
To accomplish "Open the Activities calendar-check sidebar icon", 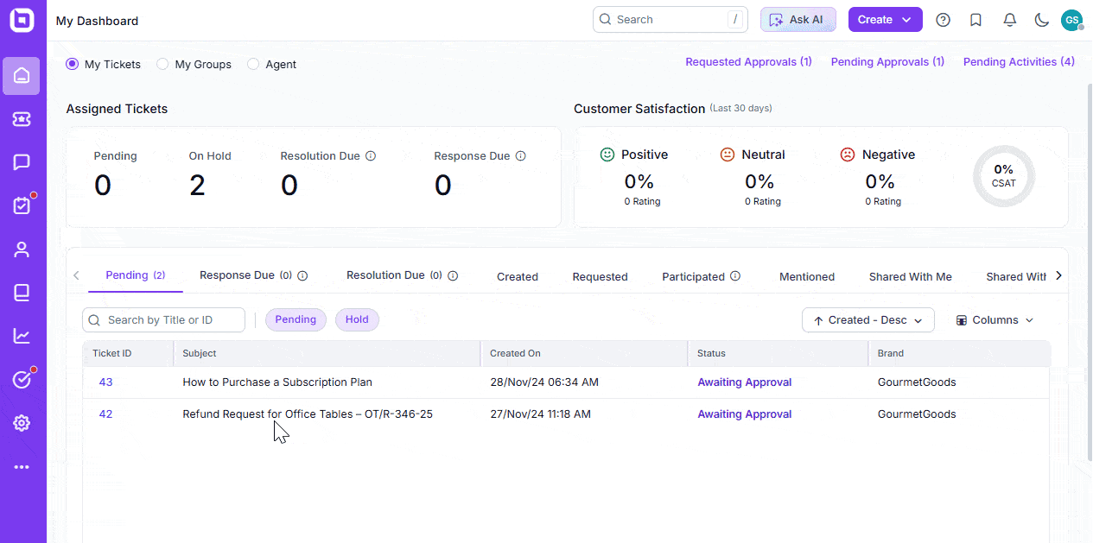I will click(22, 205).
